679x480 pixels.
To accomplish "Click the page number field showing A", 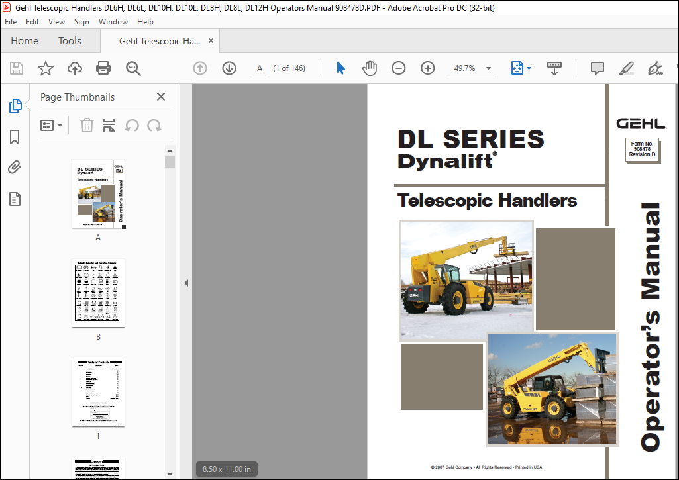I will tap(260, 68).
